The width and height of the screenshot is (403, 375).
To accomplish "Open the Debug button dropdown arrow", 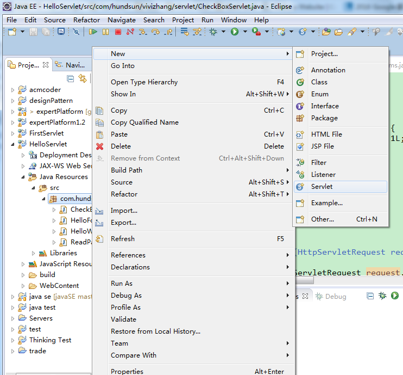I will pos(223,32).
